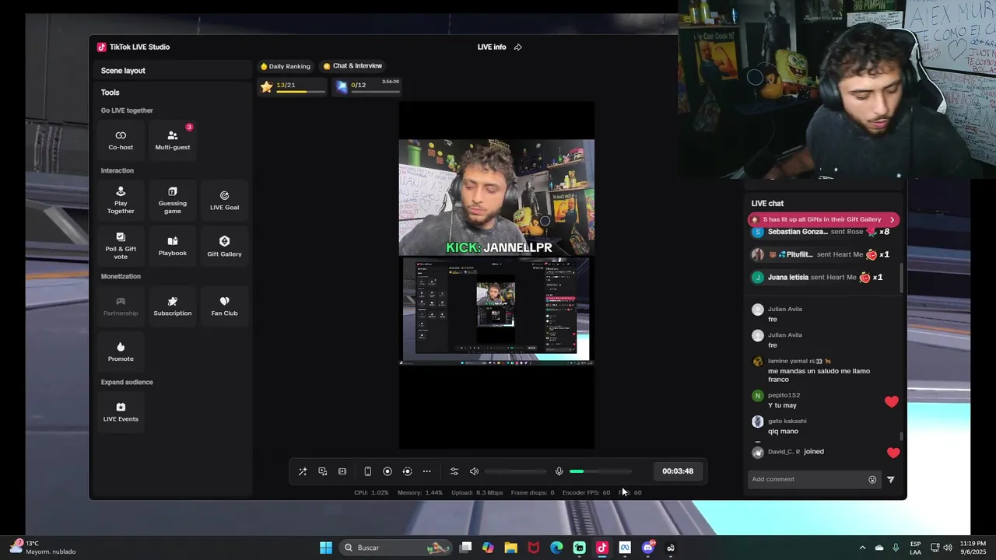Click the clip panel icon in toolbar
Viewport: 996px width, 560px height.
pyautogui.click(x=342, y=471)
